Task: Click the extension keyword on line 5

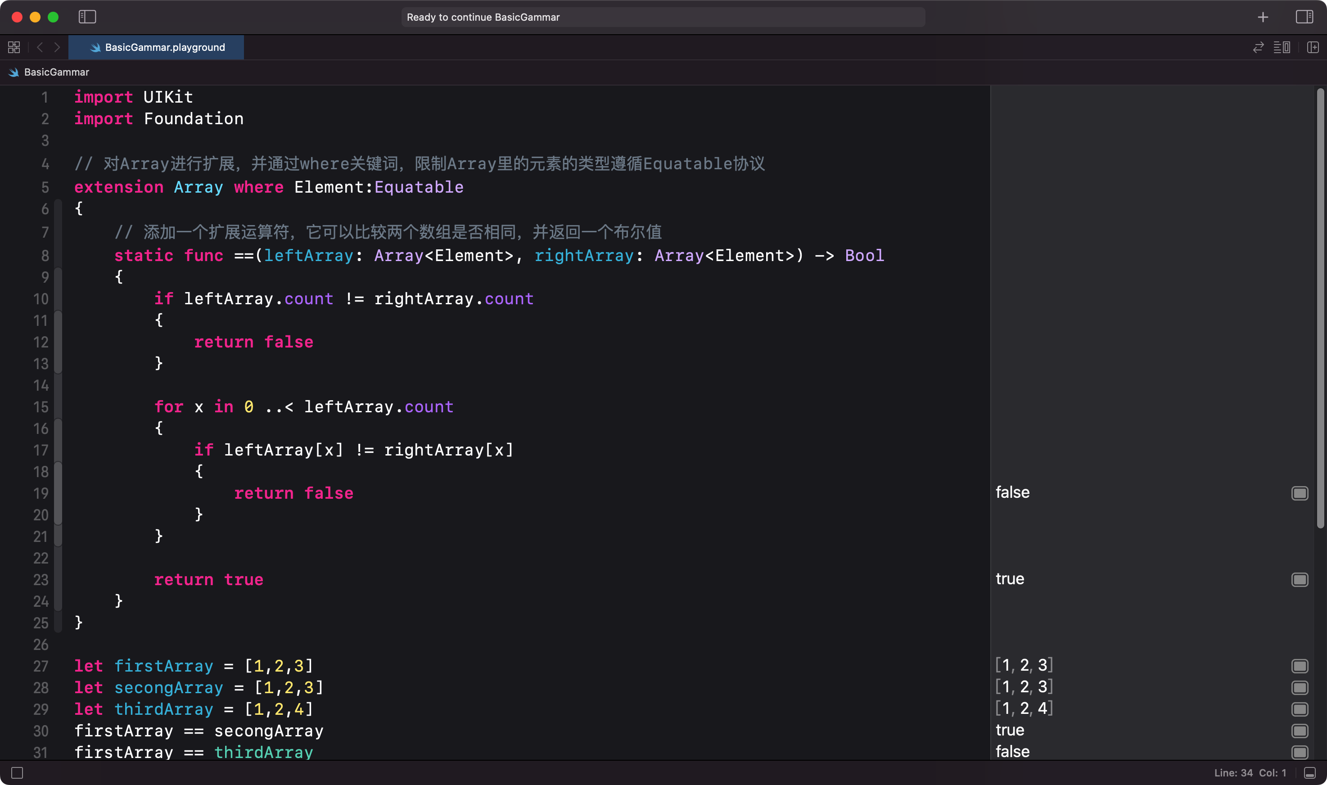Action: point(118,187)
